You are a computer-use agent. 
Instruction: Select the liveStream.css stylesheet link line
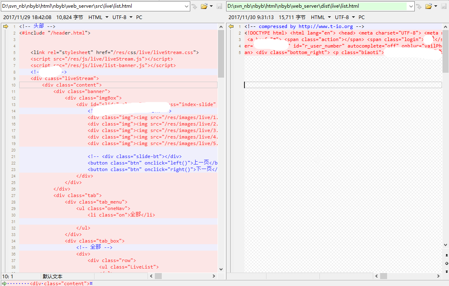point(114,52)
